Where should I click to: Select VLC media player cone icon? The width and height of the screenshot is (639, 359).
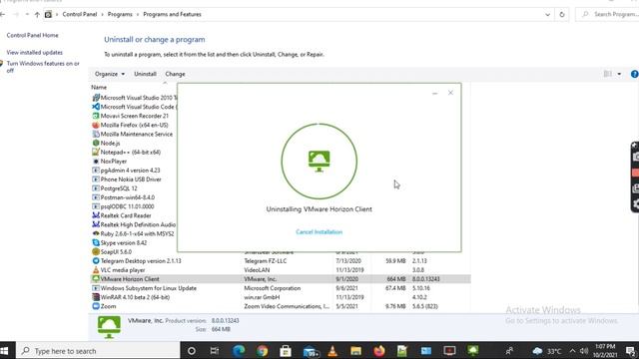coord(96,270)
